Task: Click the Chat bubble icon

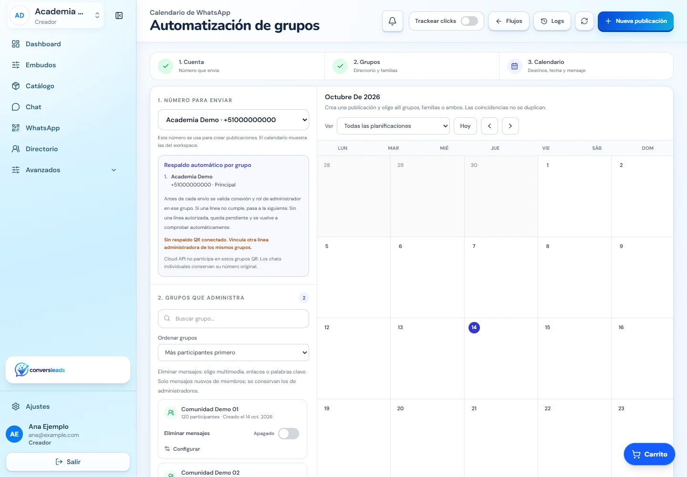Action: pyautogui.click(x=16, y=107)
